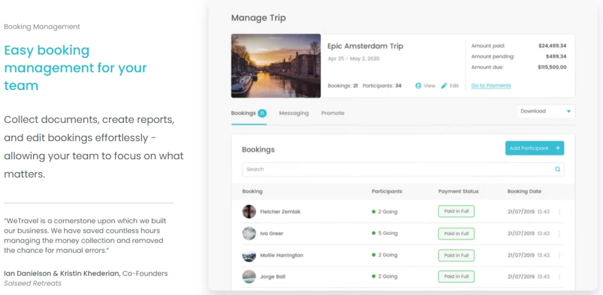This screenshot has width=603, height=295.
Task: Click Iva Greer's avatar
Action: [249, 233]
